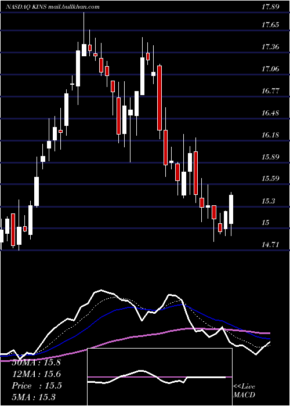Click the 5MA : 15.3 legend text
The width and height of the screenshot is (290, 406).
(x=34, y=397)
